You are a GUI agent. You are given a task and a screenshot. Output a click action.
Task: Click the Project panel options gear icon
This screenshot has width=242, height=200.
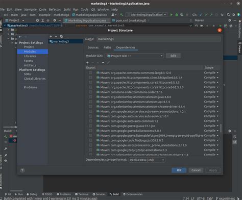[x=55, y=20]
